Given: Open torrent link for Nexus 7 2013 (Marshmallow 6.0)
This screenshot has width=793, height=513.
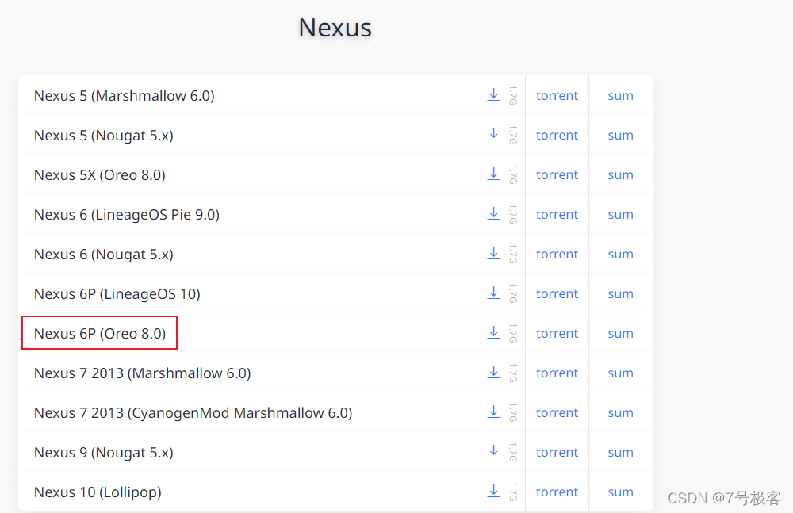Looking at the screenshot, I should click(x=557, y=373).
